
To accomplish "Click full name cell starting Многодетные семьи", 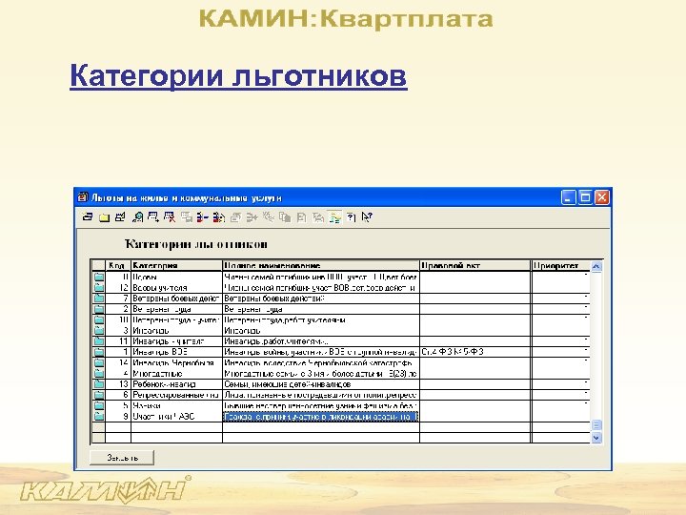I will point(321,374).
